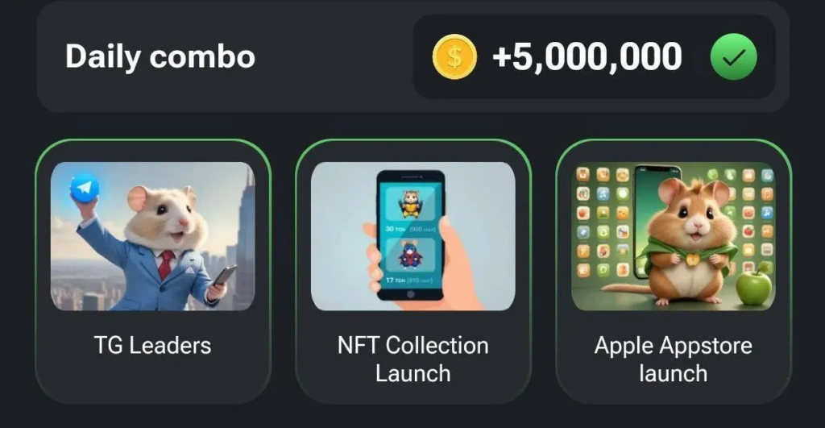Click the smartphone in hamster's hand
The height and width of the screenshot is (428, 825).
225,276
